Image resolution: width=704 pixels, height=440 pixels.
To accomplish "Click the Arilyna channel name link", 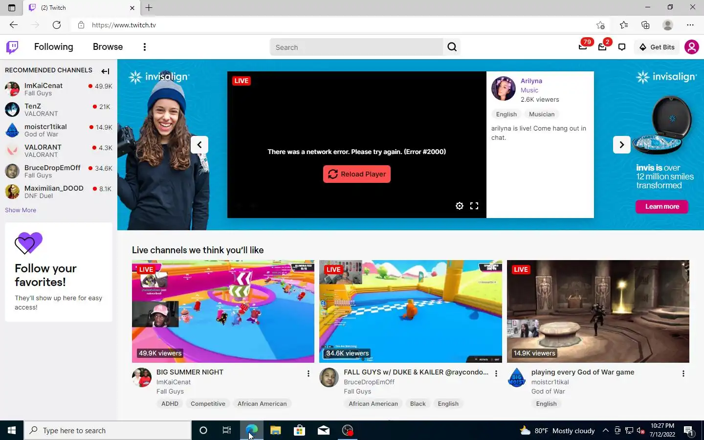I will click(x=531, y=81).
